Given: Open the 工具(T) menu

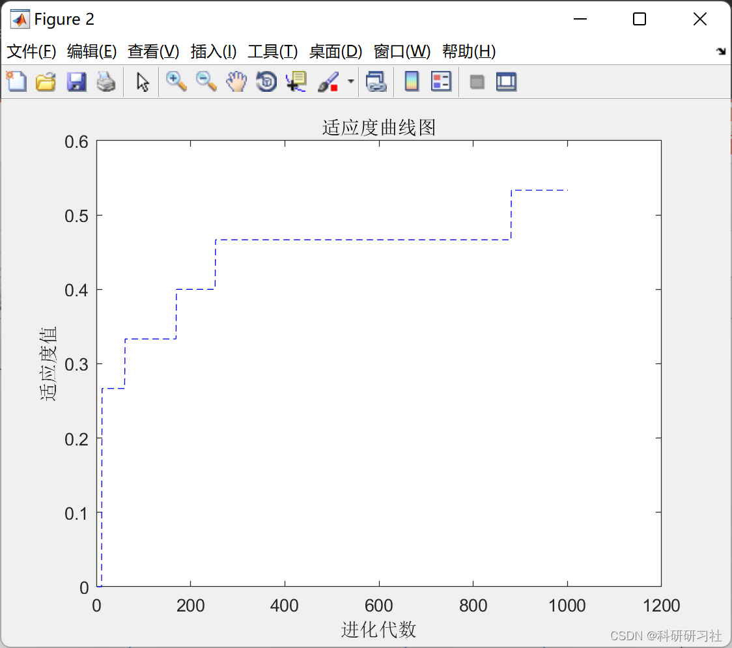Looking at the screenshot, I should 273,51.
